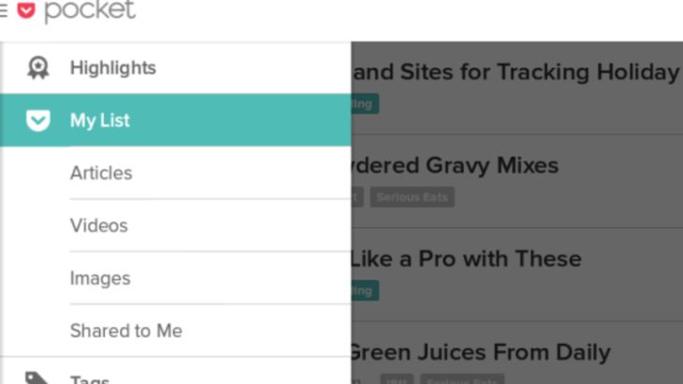
Task: Click the pocket wordmark text
Action: tap(90, 10)
